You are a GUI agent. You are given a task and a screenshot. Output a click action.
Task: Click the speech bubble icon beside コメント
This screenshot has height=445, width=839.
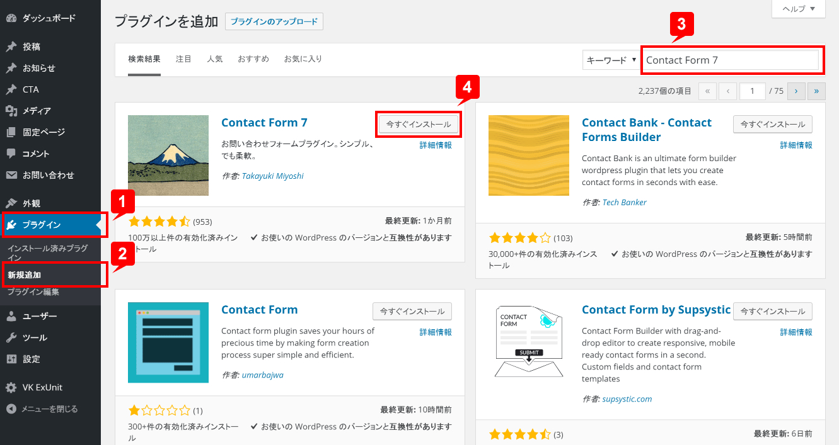click(x=11, y=154)
